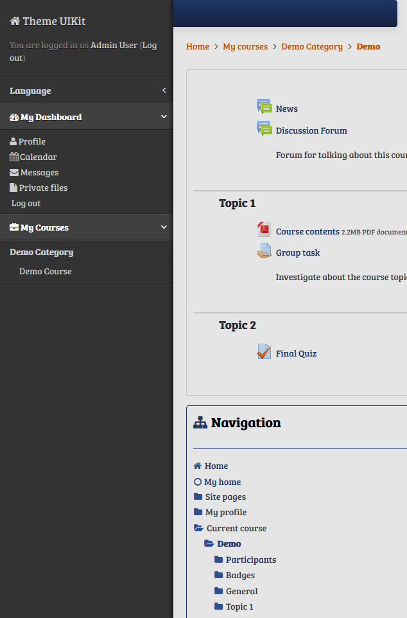Click the Group task folder icon
The image size is (407, 618).
(263, 250)
